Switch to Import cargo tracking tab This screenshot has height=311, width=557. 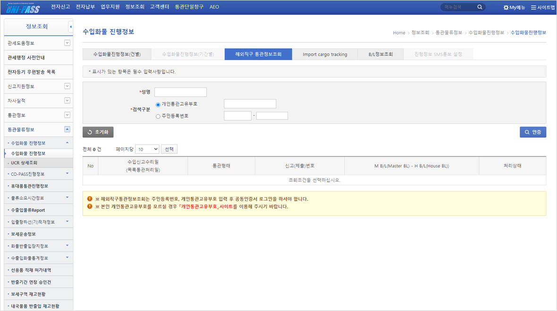tap(325, 54)
